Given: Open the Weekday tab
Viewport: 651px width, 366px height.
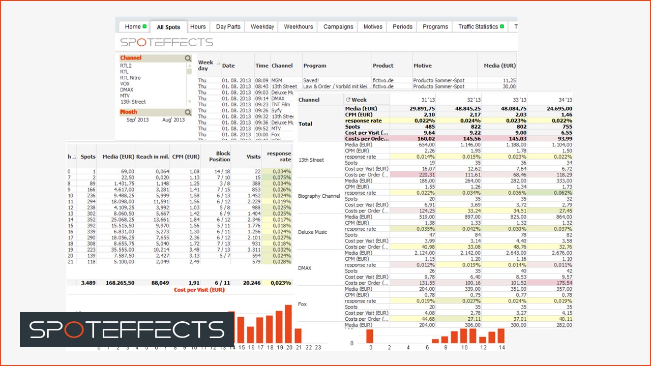Looking at the screenshot, I should [x=262, y=27].
